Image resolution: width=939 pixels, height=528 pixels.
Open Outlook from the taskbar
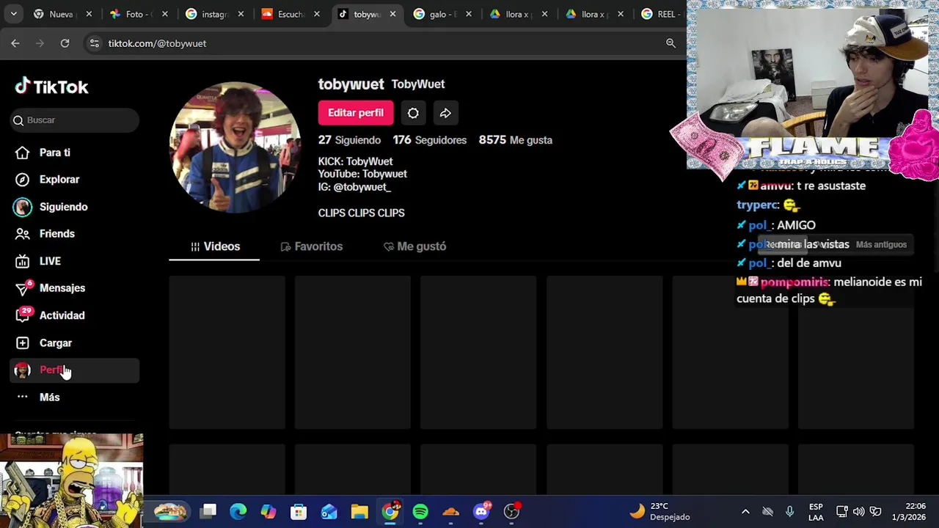tap(329, 511)
